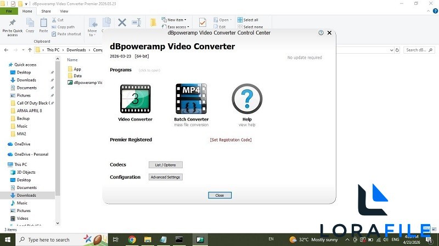
Task: Select Videos under This PC
Action: [x=22, y=218]
